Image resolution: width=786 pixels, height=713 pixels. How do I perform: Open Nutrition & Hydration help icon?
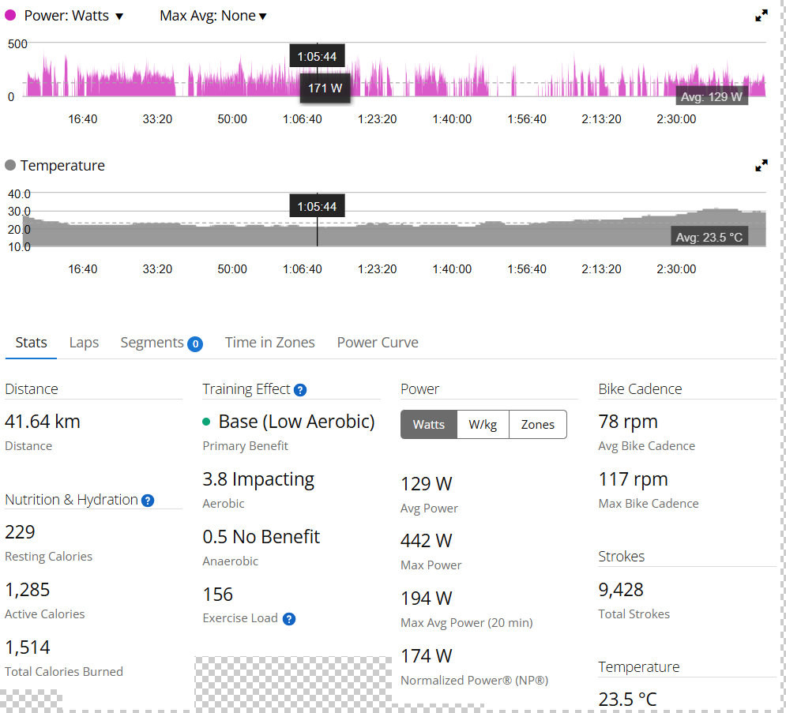[x=148, y=501]
